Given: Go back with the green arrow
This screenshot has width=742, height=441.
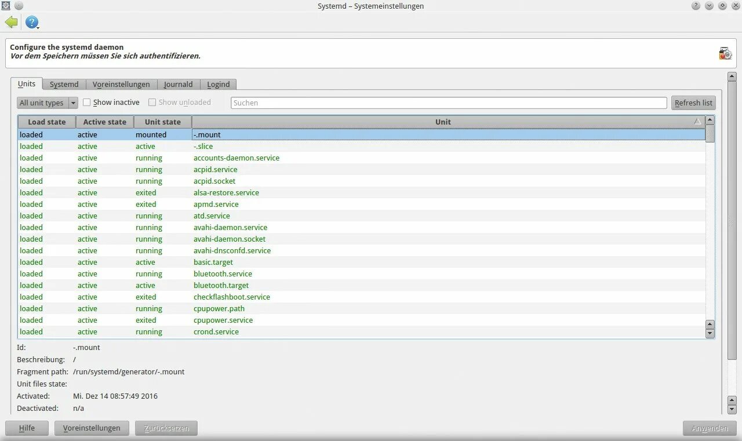Looking at the screenshot, I should 11,23.
